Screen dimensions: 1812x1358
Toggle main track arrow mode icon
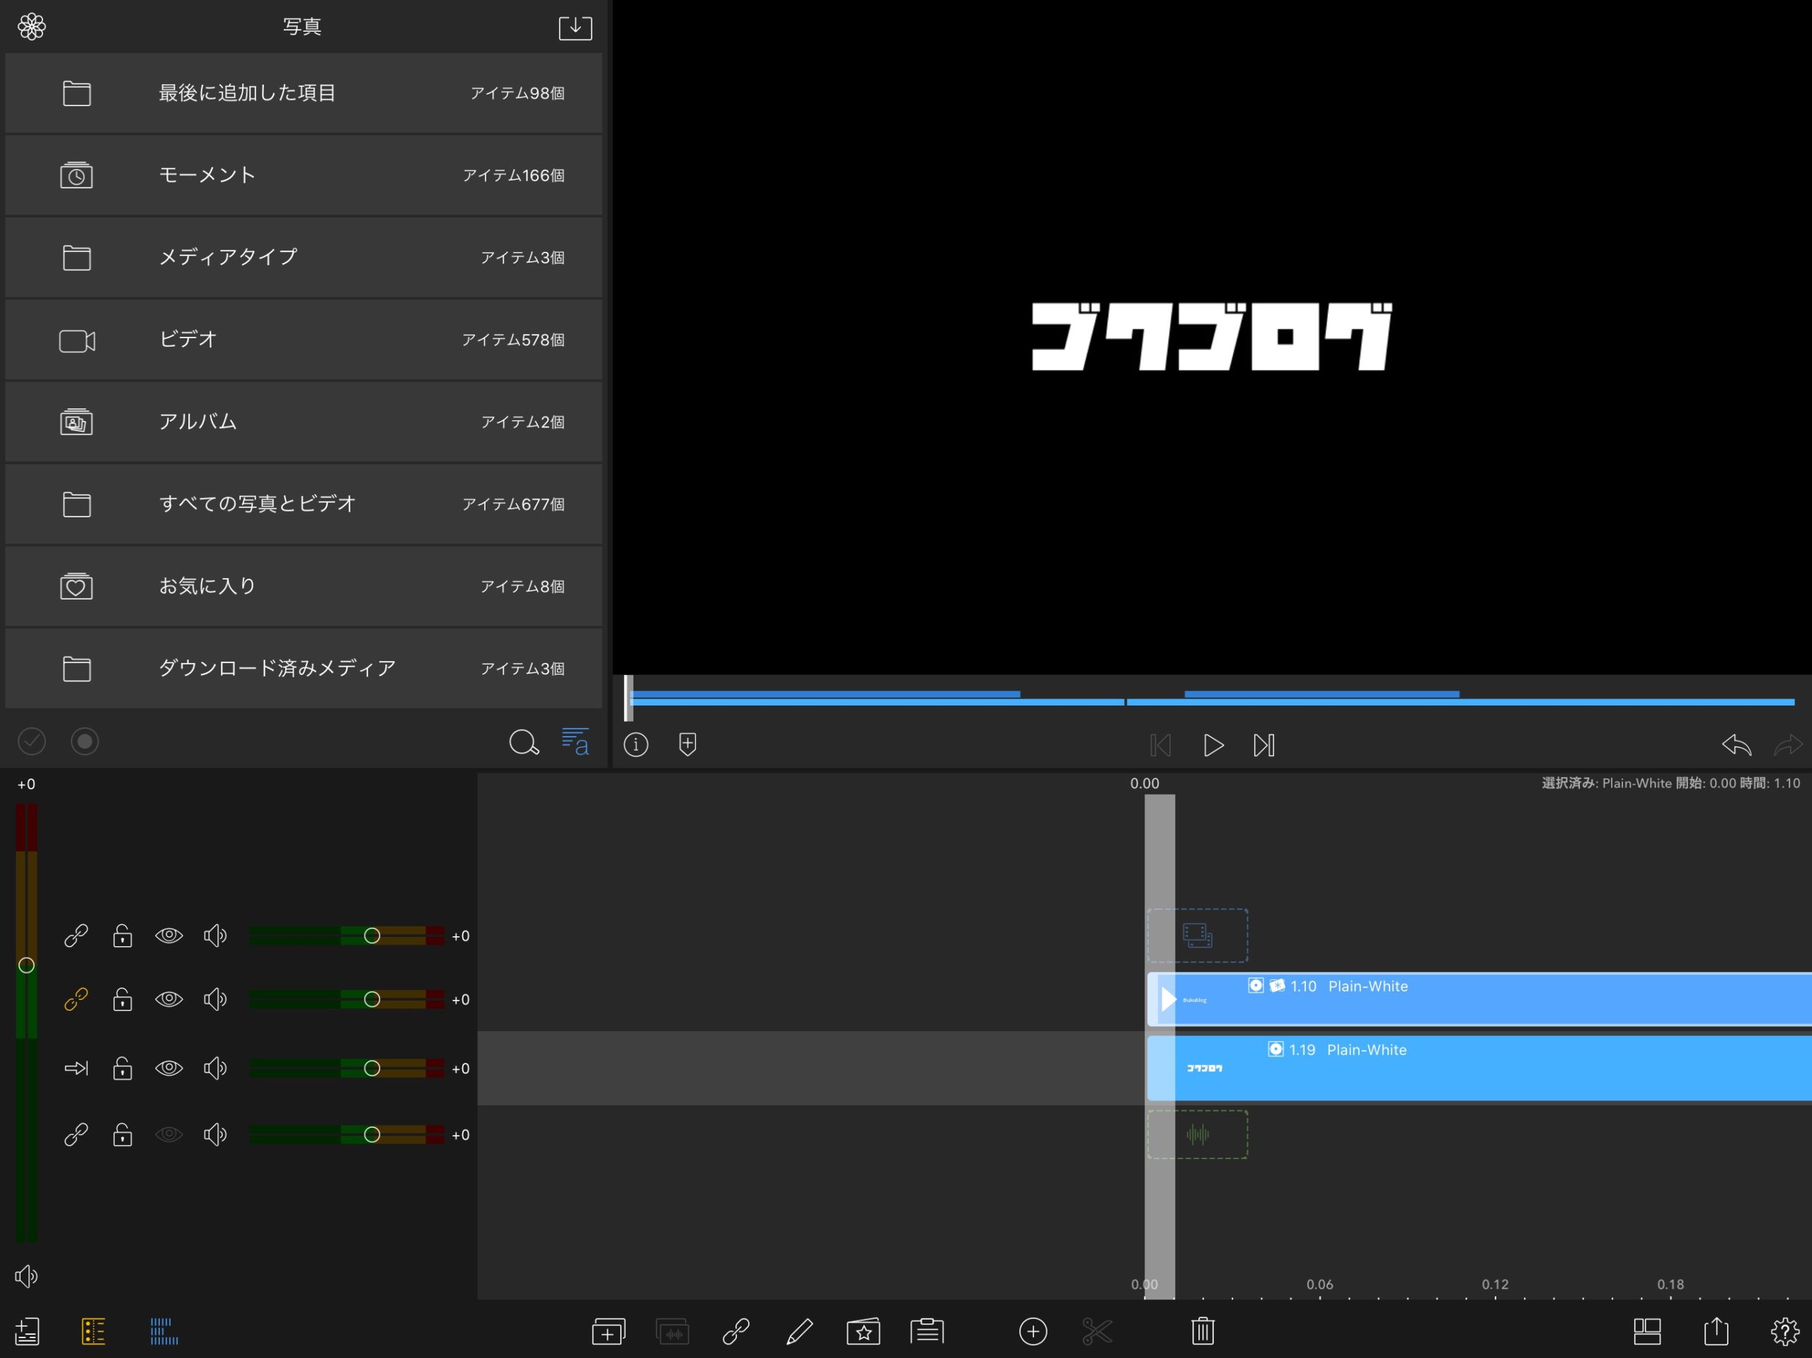(x=76, y=1068)
